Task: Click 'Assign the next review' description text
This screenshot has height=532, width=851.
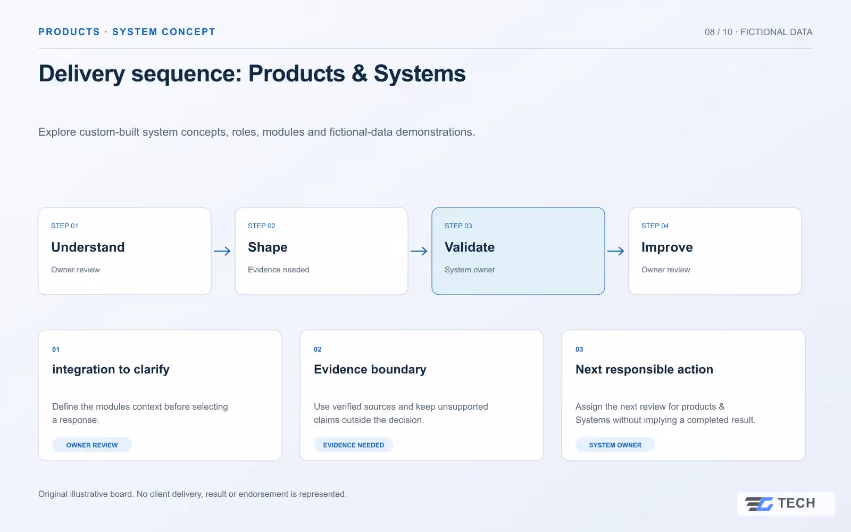Action: 665,413
